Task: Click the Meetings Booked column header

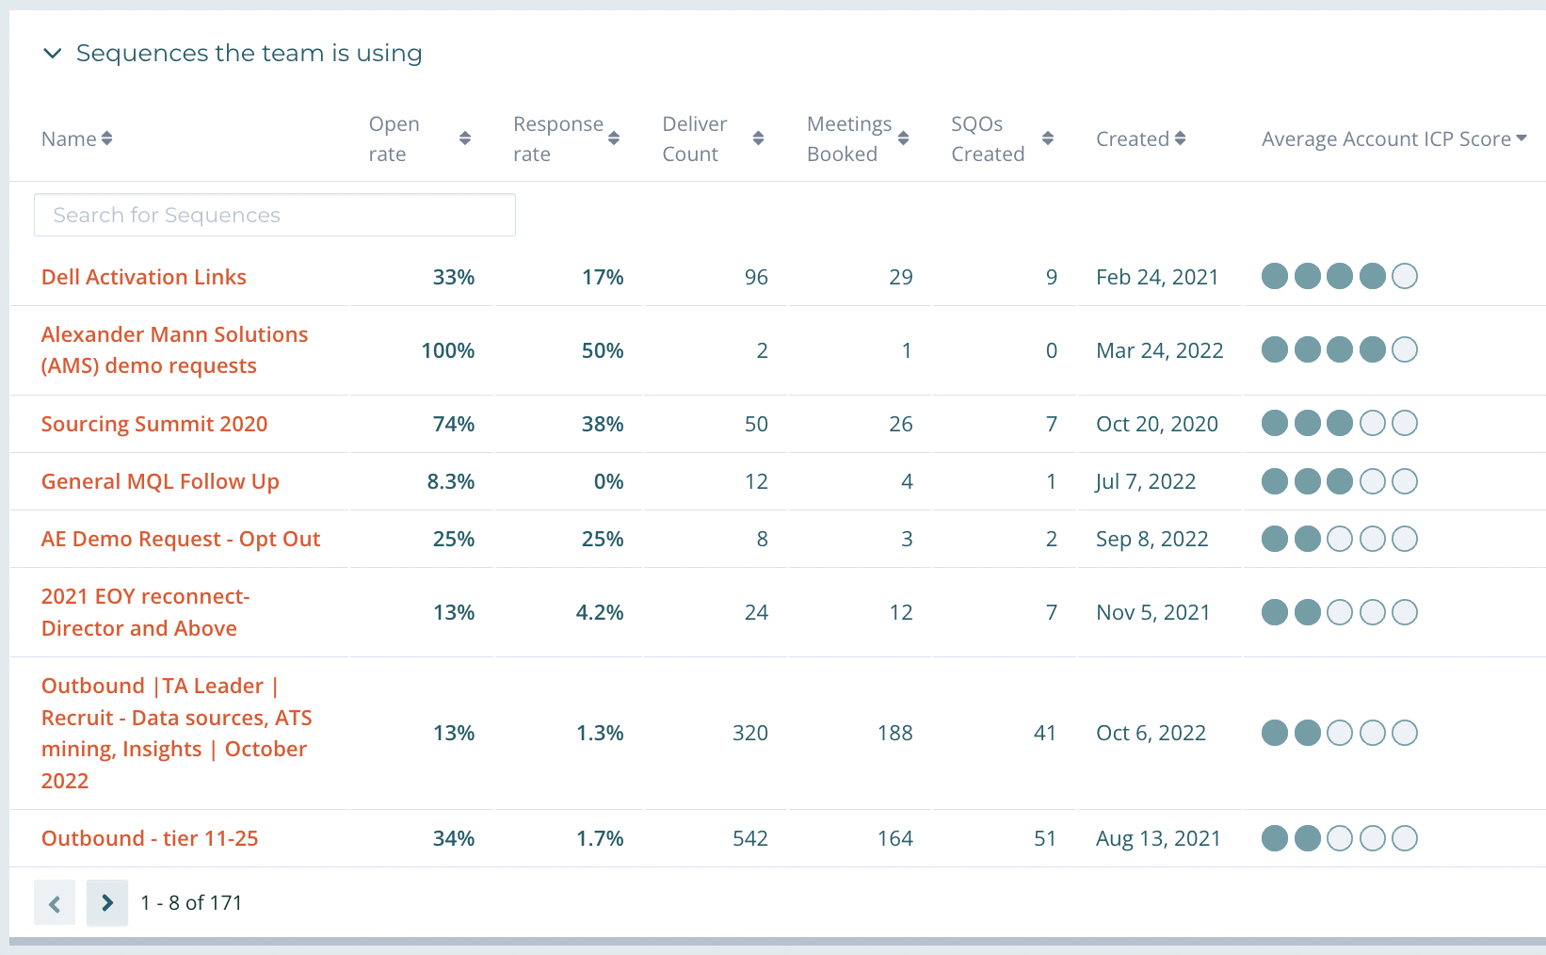Action: coord(849,138)
